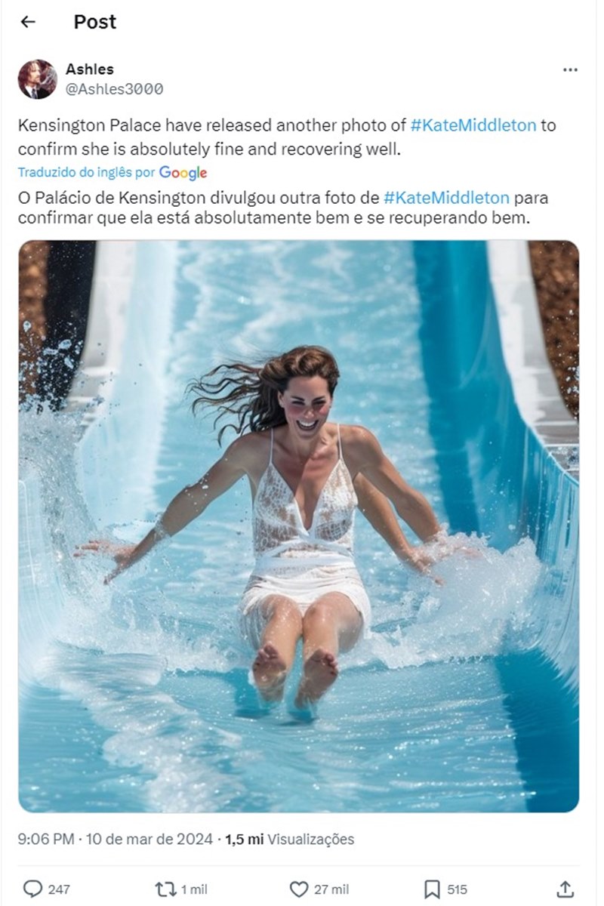Open the water slide photo attachment
Screen dimensions: 604x906
[x=299, y=526]
